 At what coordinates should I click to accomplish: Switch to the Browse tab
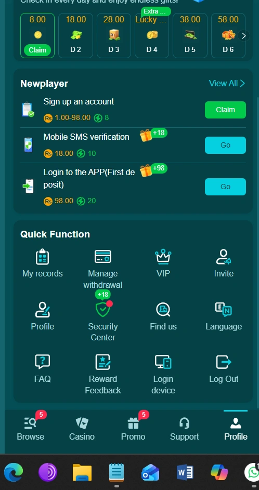point(31,429)
